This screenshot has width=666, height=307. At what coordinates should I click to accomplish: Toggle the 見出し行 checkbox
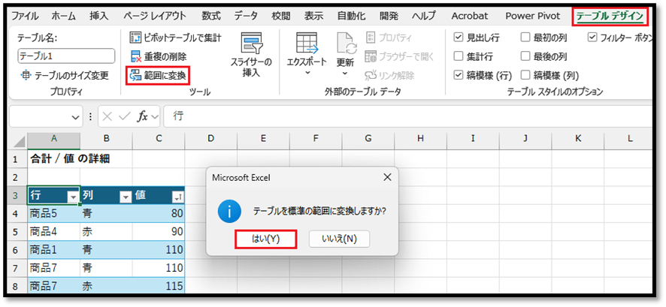(459, 38)
